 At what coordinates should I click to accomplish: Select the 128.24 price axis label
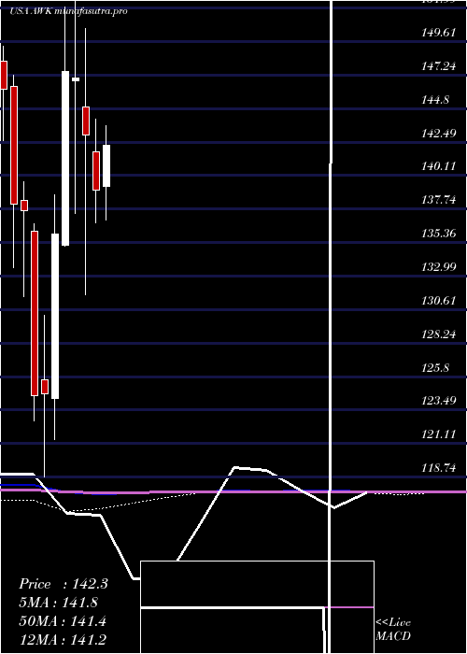click(x=439, y=334)
